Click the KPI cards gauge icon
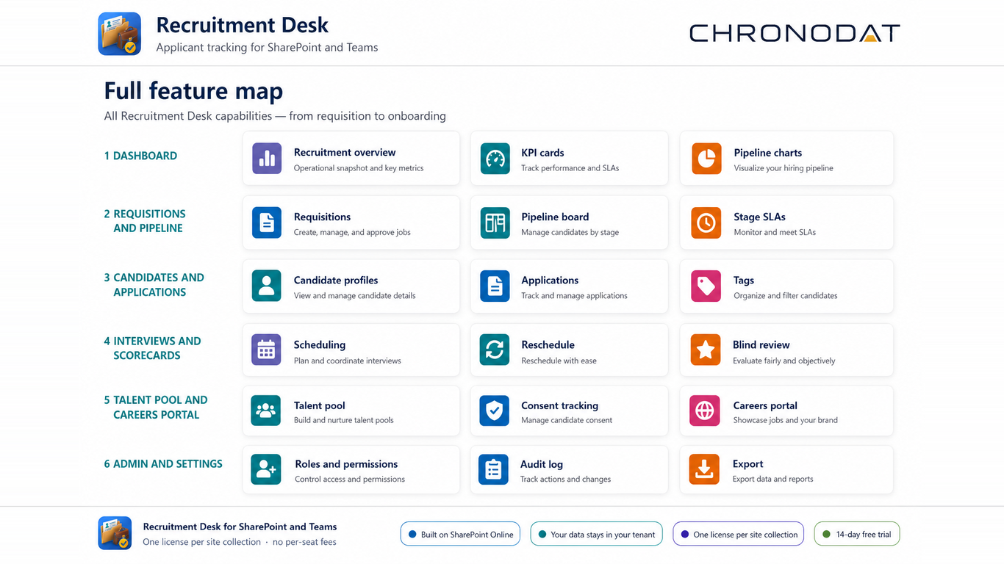 coord(495,159)
